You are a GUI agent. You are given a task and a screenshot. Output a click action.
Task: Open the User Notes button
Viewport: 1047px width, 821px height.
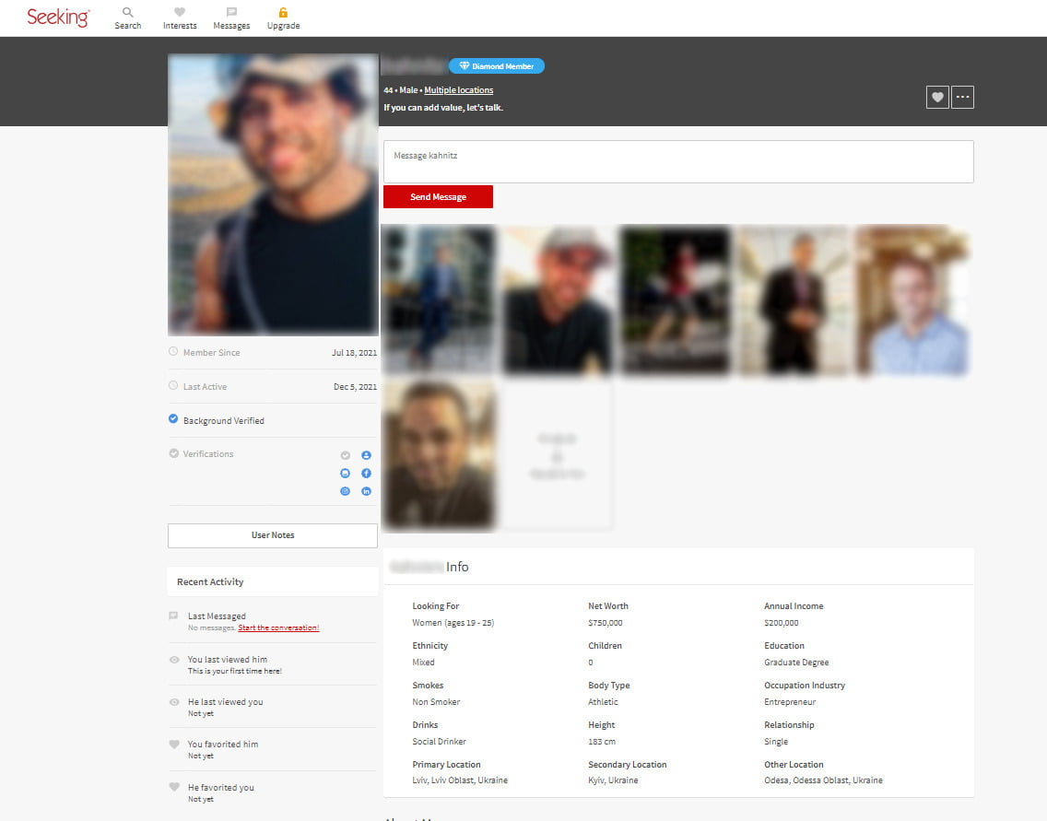[x=273, y=535]
